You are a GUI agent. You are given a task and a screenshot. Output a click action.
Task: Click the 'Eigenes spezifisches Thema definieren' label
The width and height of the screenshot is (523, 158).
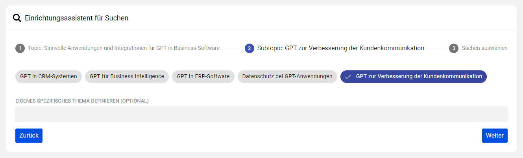(x=82, y=101)
